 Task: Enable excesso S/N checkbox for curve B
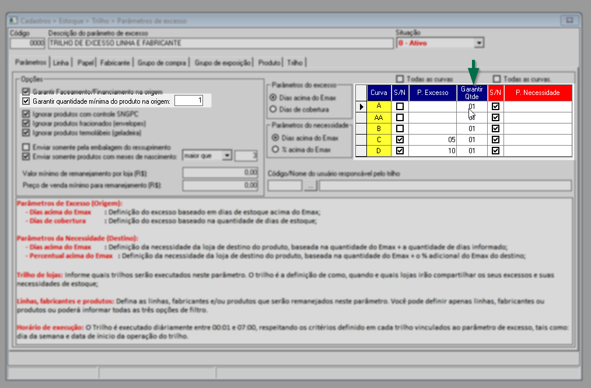point(400,128)
